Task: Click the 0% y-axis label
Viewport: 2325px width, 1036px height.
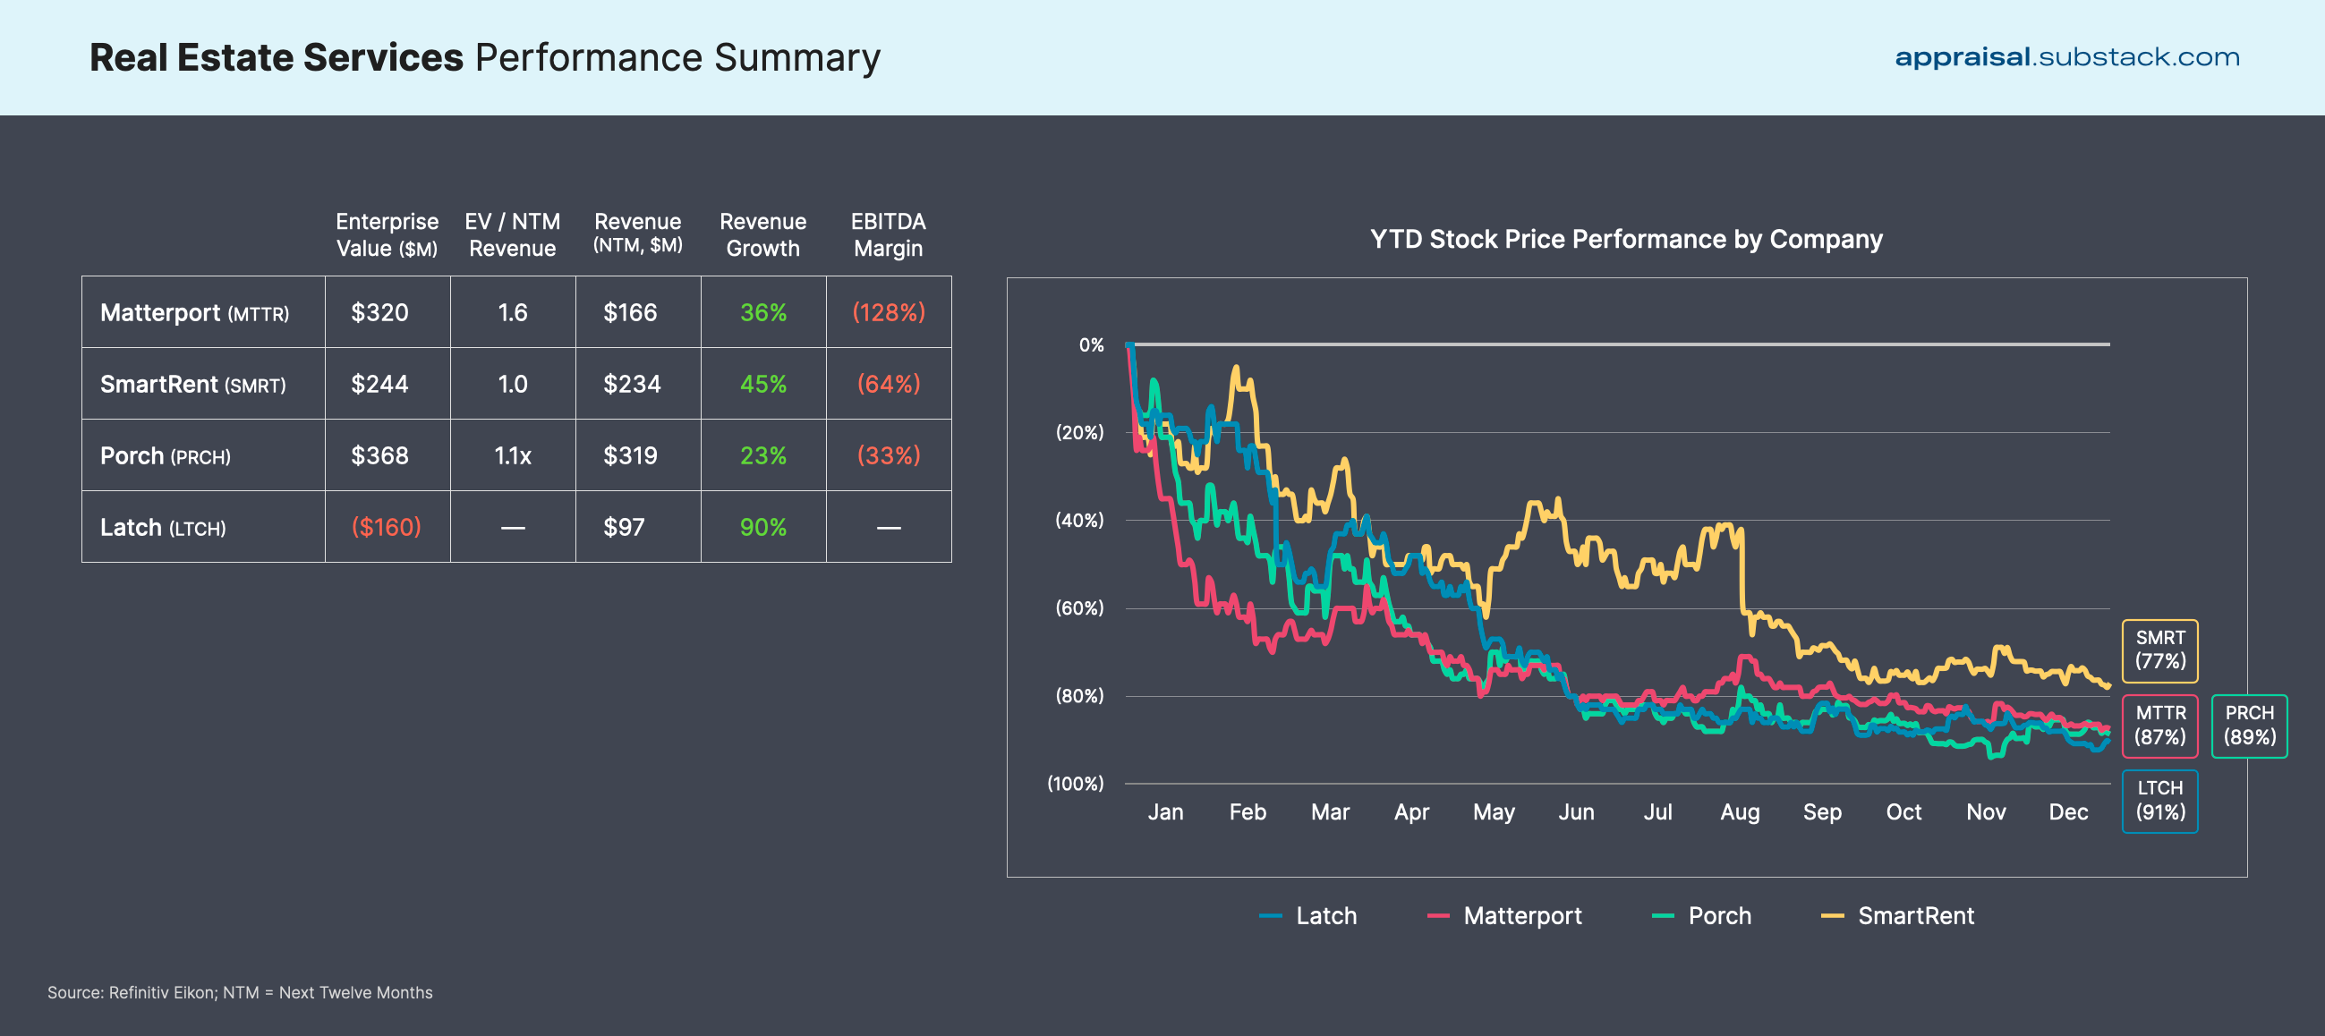Action: pos(1091,344)
